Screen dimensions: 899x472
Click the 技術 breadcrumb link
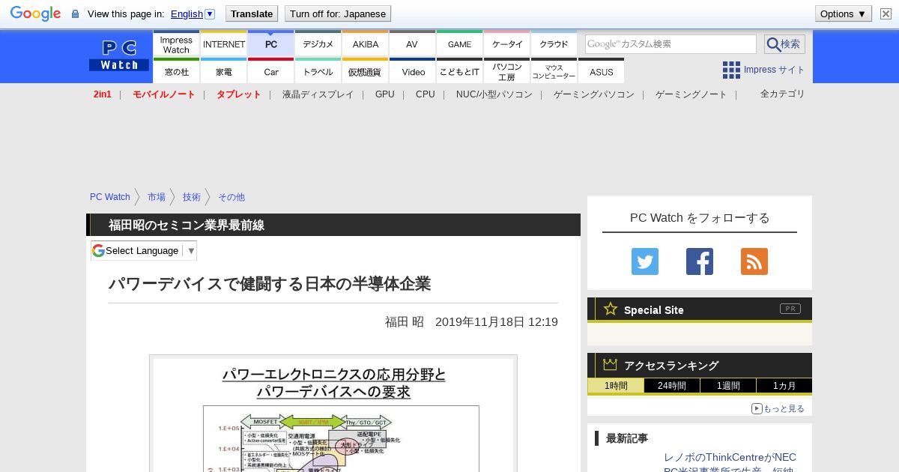click(x=192, y=197)
